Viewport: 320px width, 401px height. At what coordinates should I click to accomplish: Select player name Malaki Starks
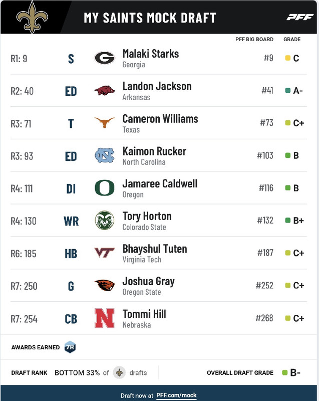coord(151,54)
